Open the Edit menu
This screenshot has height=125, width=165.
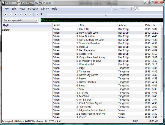click(x=14, y=9)
